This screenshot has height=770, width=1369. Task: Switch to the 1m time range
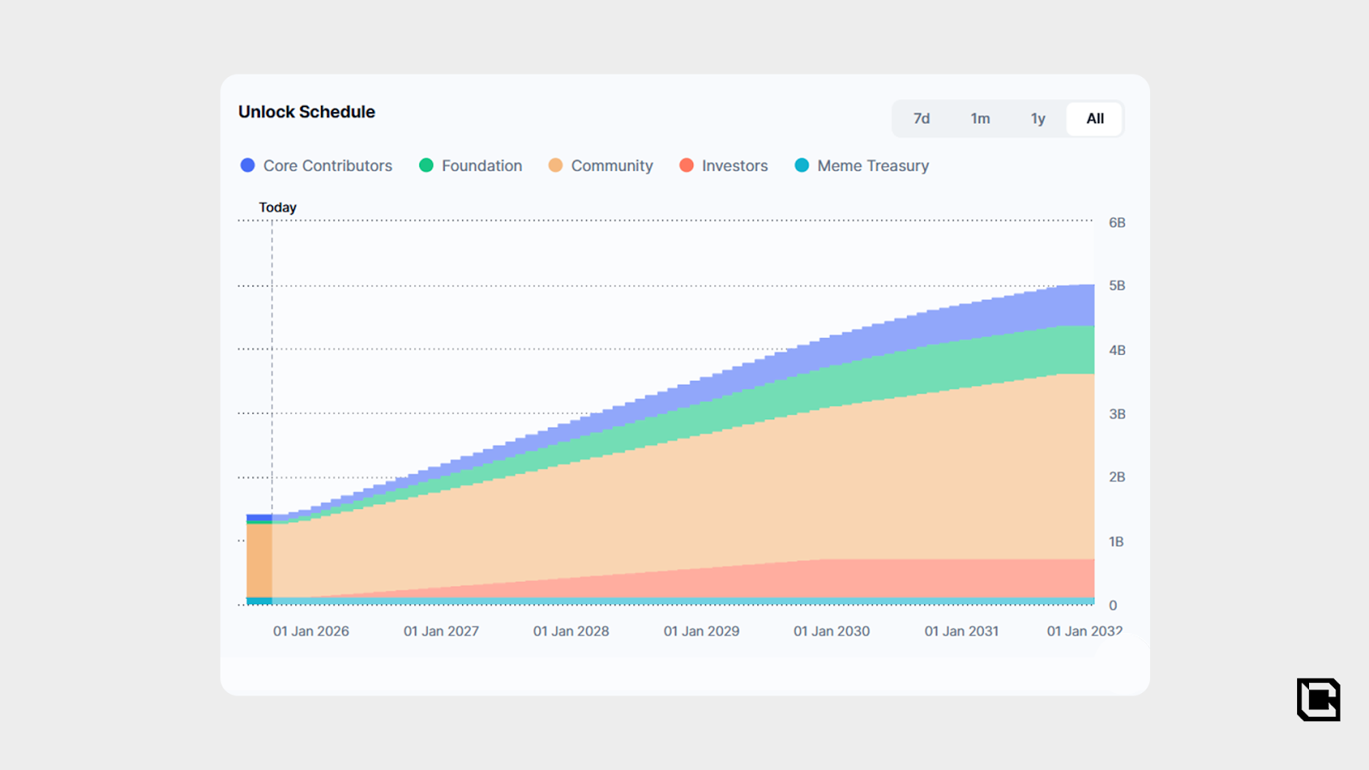pyautogui.click(x=980, y=119)
